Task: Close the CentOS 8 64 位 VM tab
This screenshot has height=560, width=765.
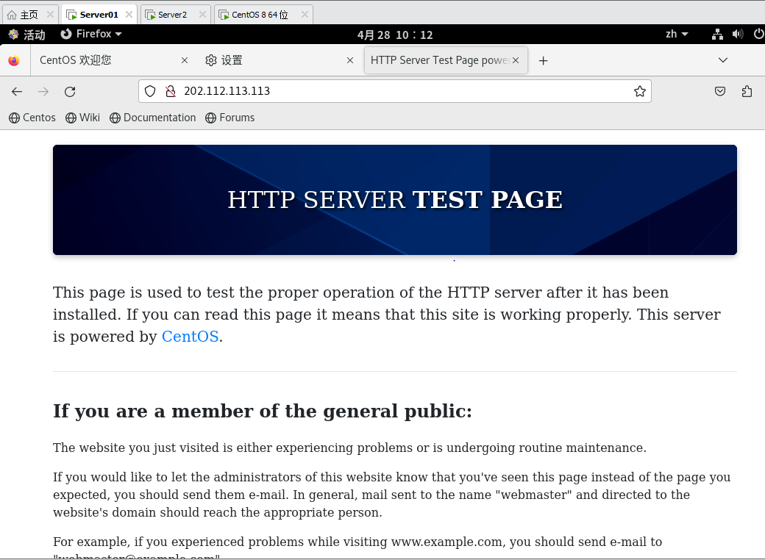Action: pos(305,15)
